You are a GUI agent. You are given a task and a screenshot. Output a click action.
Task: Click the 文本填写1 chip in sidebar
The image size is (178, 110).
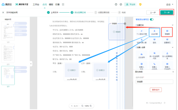21,35
